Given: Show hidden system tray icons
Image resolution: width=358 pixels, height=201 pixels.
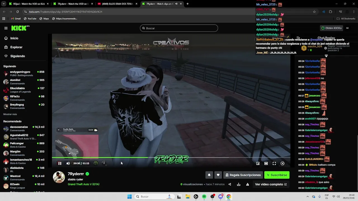Looking at the screenshot, I should 307,197.
